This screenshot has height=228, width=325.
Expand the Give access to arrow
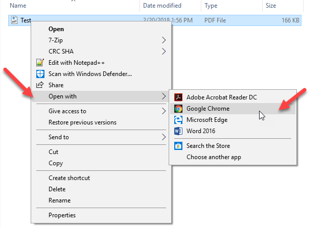pyautogui.click(x=164, y=111)
